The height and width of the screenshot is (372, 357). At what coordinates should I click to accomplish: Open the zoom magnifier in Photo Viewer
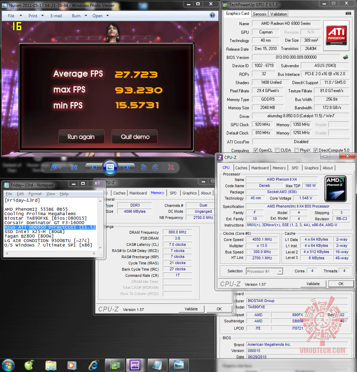pos(56,167)
